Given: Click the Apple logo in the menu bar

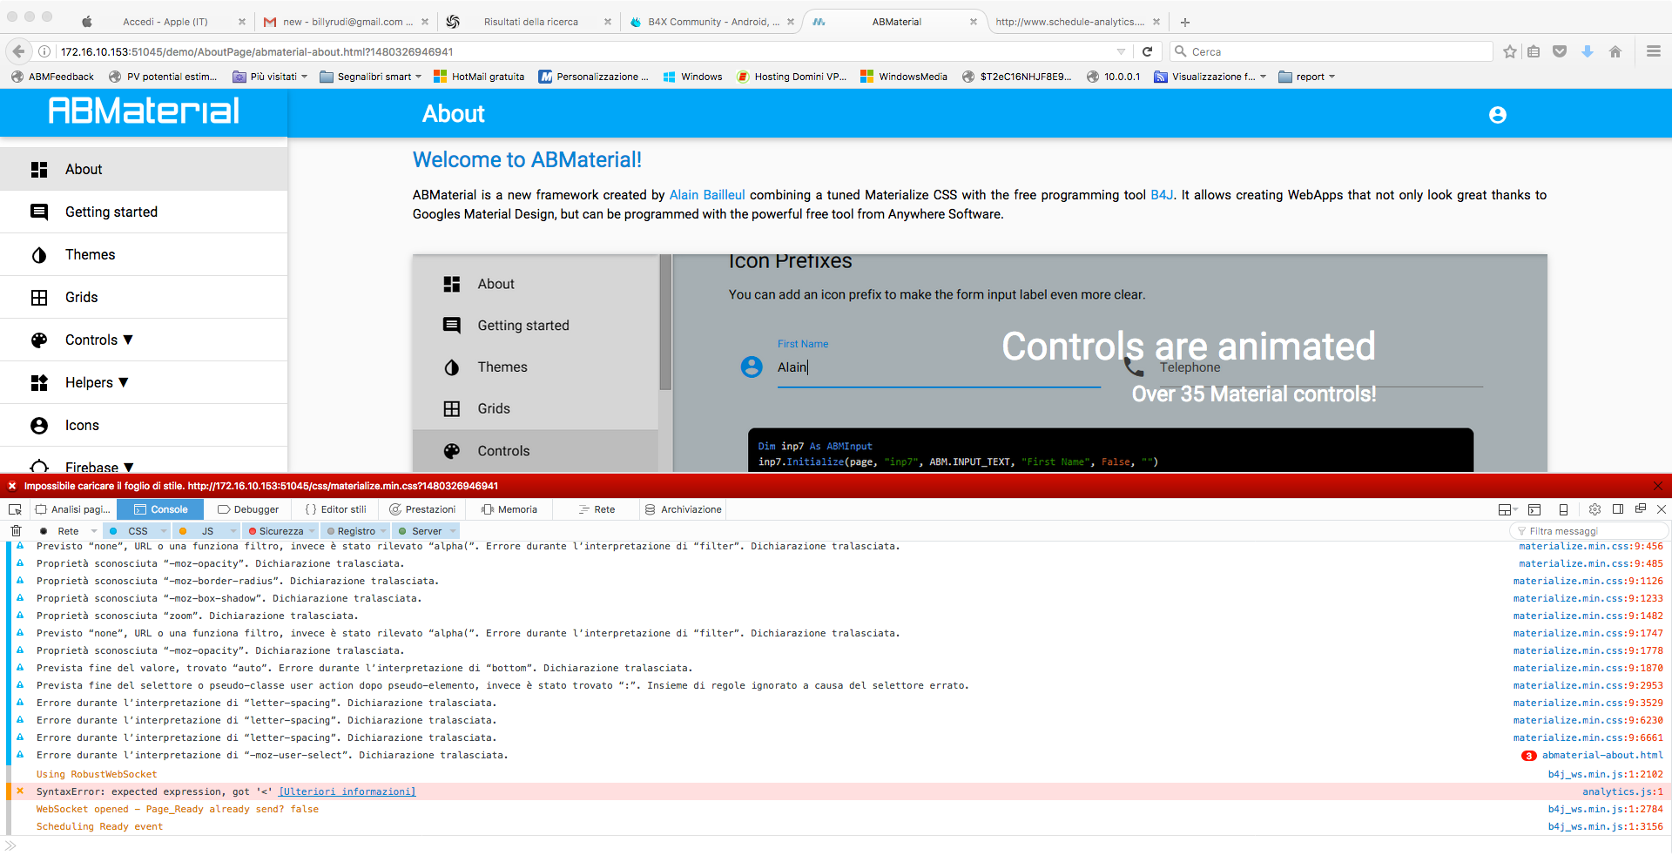Looking at the screenshot, I should [87, 21].
